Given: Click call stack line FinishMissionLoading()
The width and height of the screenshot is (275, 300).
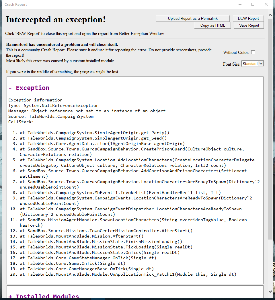Looking at the screenshot, I should pyautogui.click(x=101, y=242).
